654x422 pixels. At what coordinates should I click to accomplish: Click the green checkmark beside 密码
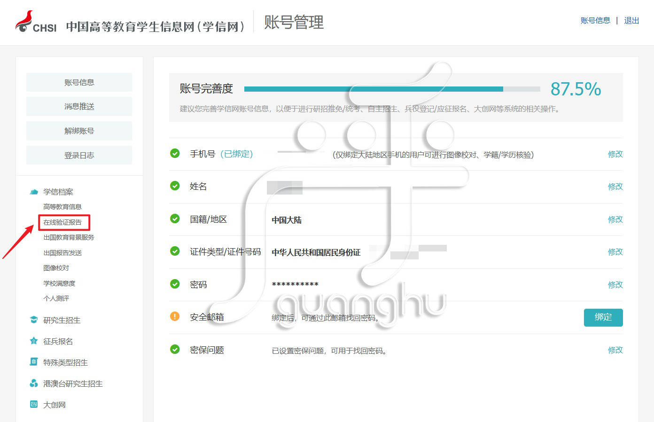(x=175, y=284)
